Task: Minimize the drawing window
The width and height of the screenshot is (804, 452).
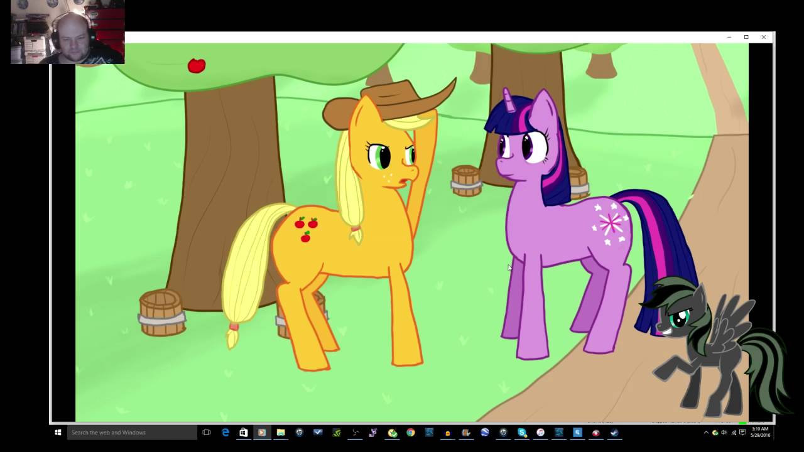Action: coord(729,37)
